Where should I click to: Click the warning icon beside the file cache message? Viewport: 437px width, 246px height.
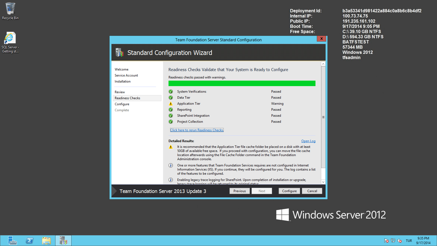[171, 147]
